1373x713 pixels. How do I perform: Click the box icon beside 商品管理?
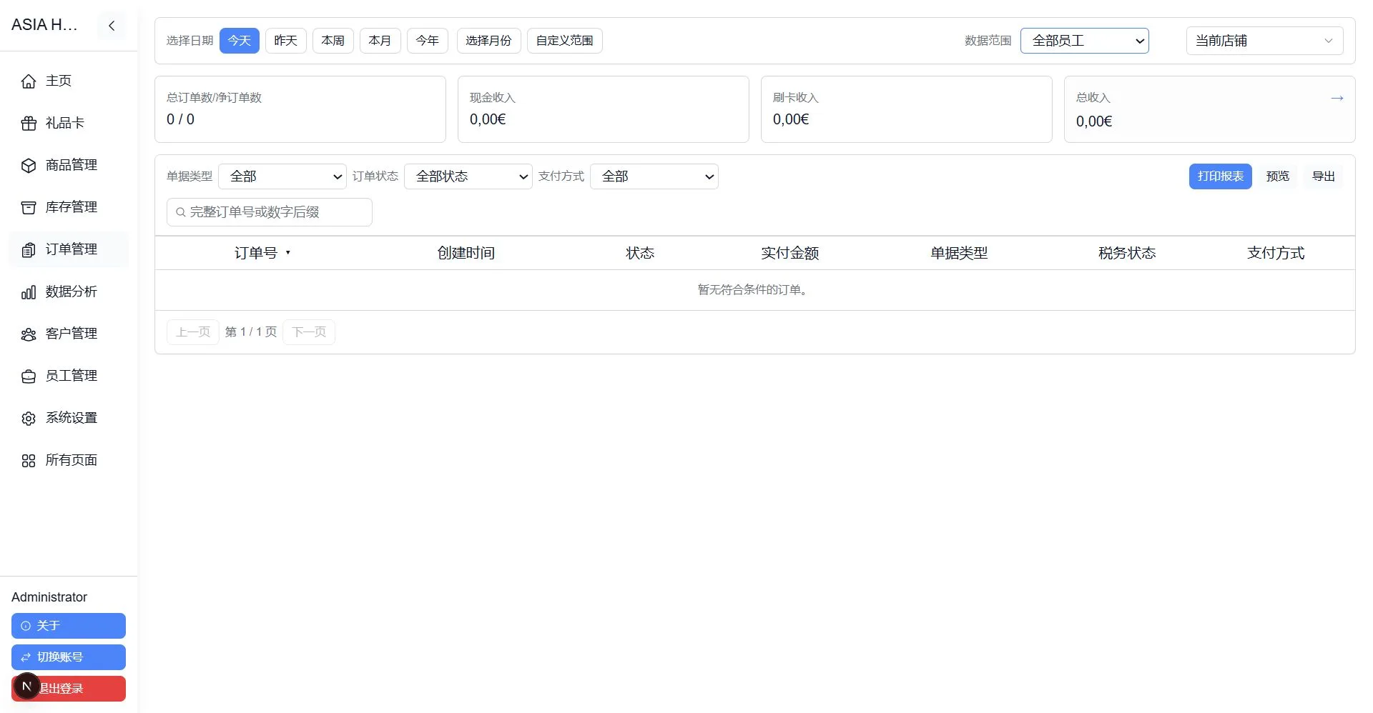(29, 166)
